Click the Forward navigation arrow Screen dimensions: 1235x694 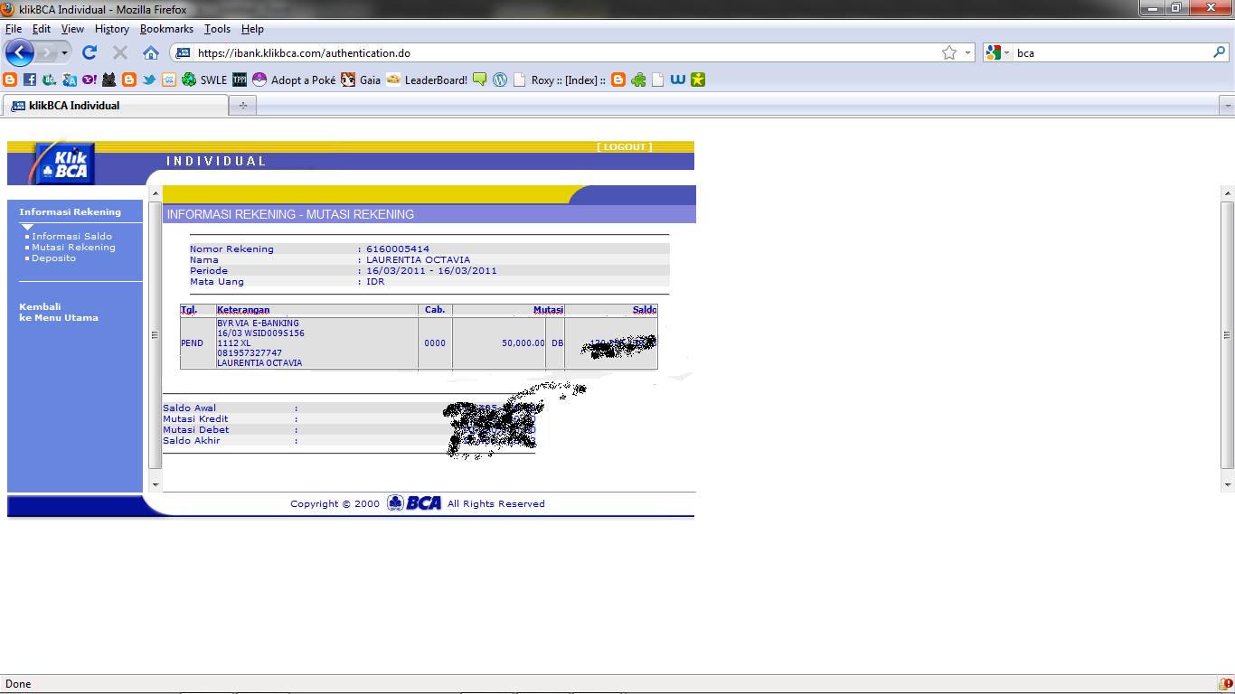[x=47, y=52]
